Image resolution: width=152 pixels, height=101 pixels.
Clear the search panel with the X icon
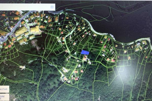click(x=52, y=7)
